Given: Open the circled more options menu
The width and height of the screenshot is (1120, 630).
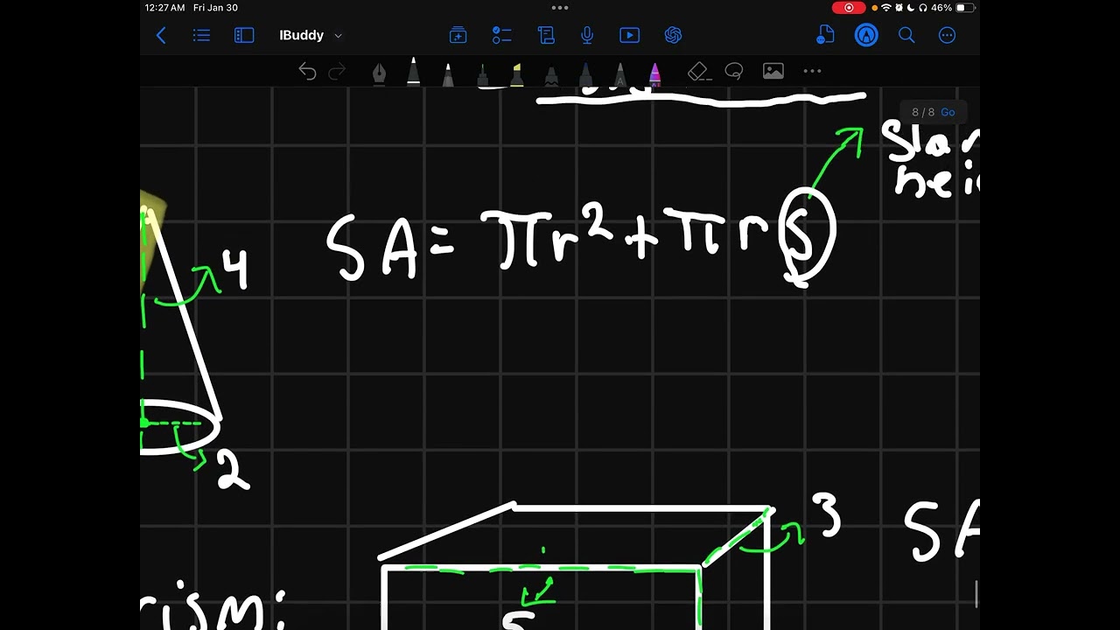Looking at the screenshot, I should (x=947, y=36).
